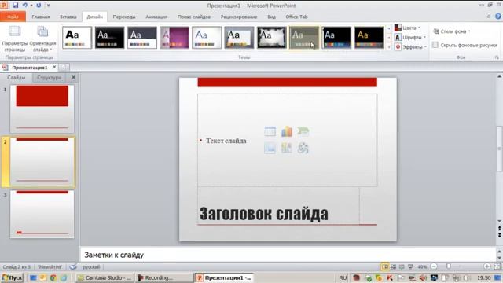The image size is (503, 283).
Task: Click the Undo icon in quick access toolbar
Action: coord(25,6)
